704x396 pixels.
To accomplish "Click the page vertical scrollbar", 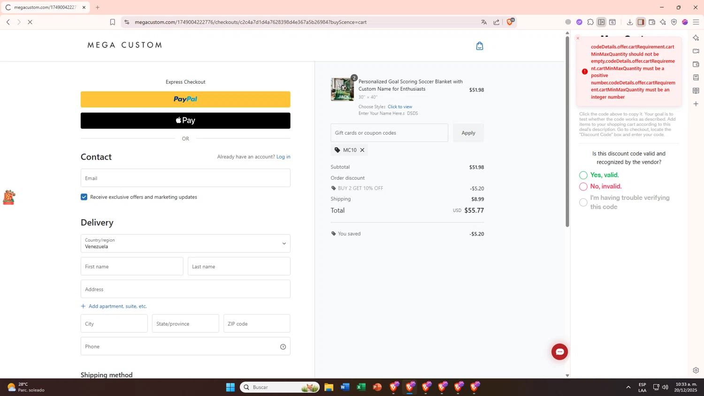I will point(567,131).
